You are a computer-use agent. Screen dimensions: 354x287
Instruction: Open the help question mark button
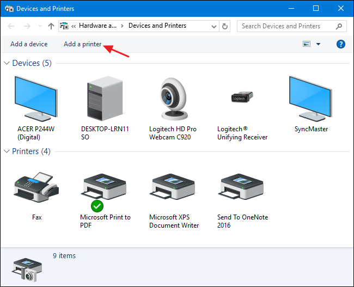tap(341, 44)
